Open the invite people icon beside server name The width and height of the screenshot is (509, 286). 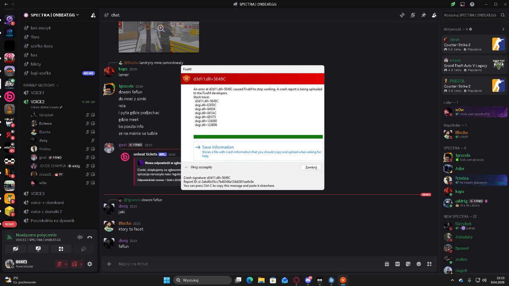pyautogui.click(x=93, y=15)
